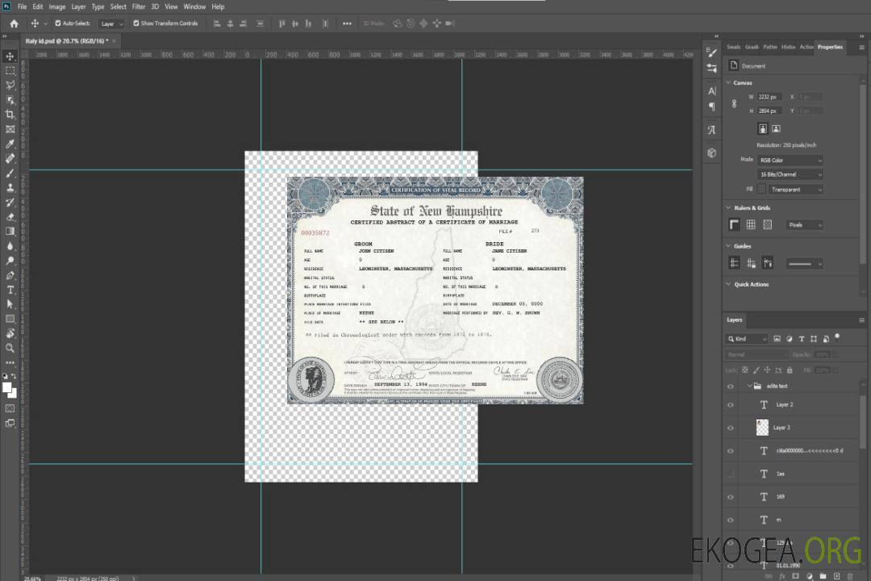The width and height of the screenshot is (871, 581).
Task: Open the layer Kind filter dropdown
Action: pos(747,339)
